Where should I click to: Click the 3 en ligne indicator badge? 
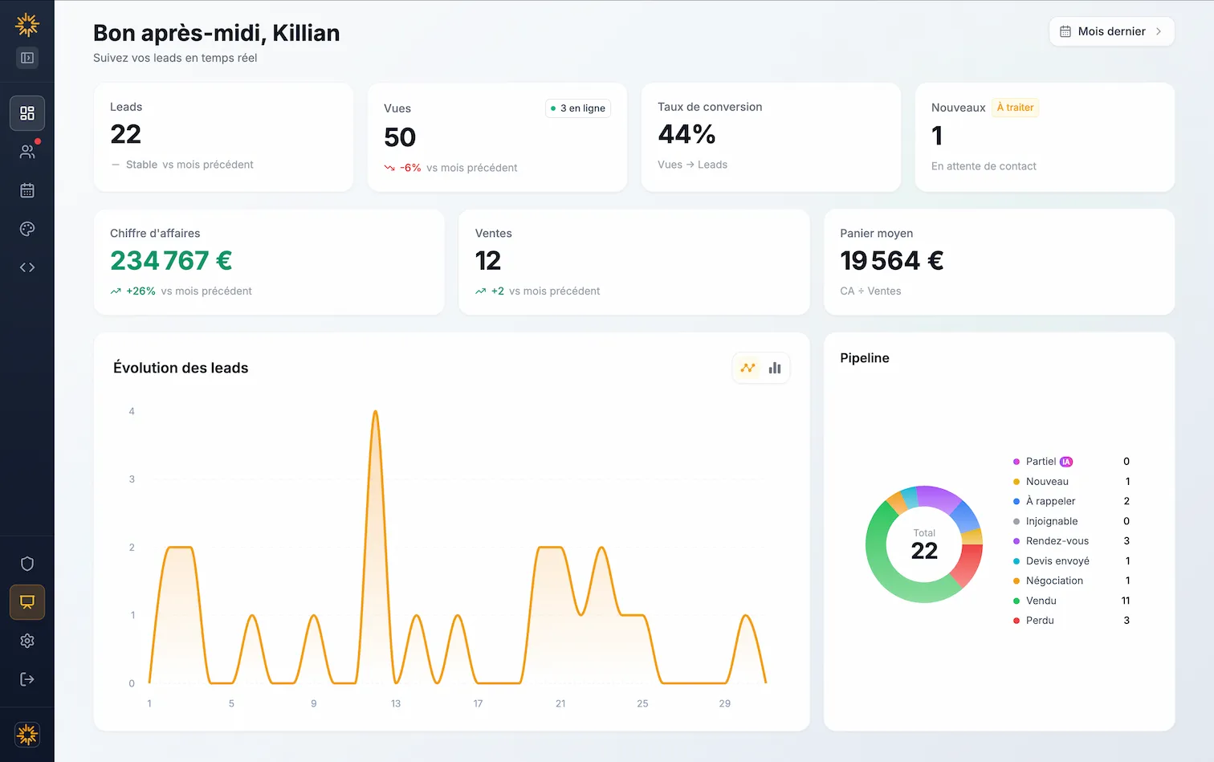point(577,108)
